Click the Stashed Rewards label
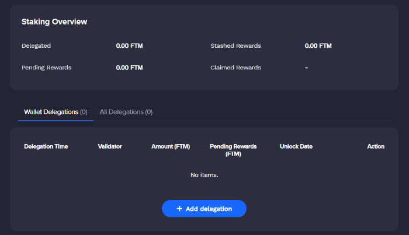 click(x=235, y=46)
